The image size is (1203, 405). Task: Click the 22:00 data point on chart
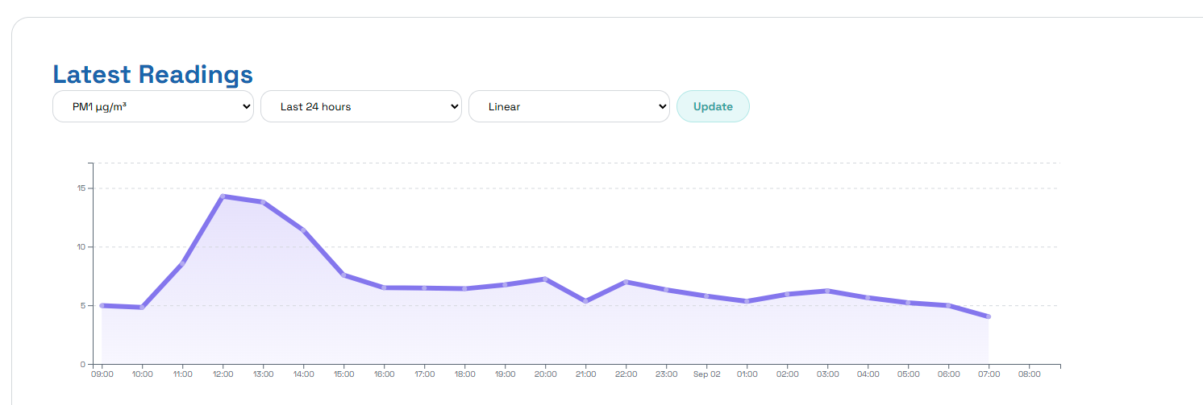626,282
